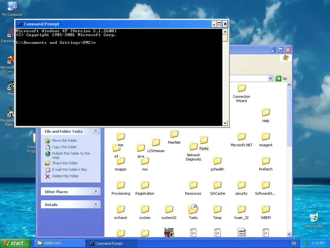Screen dimensions: 330x248
Task: Click Explorer window scroll up arrow
Action: tap(289, 85)
